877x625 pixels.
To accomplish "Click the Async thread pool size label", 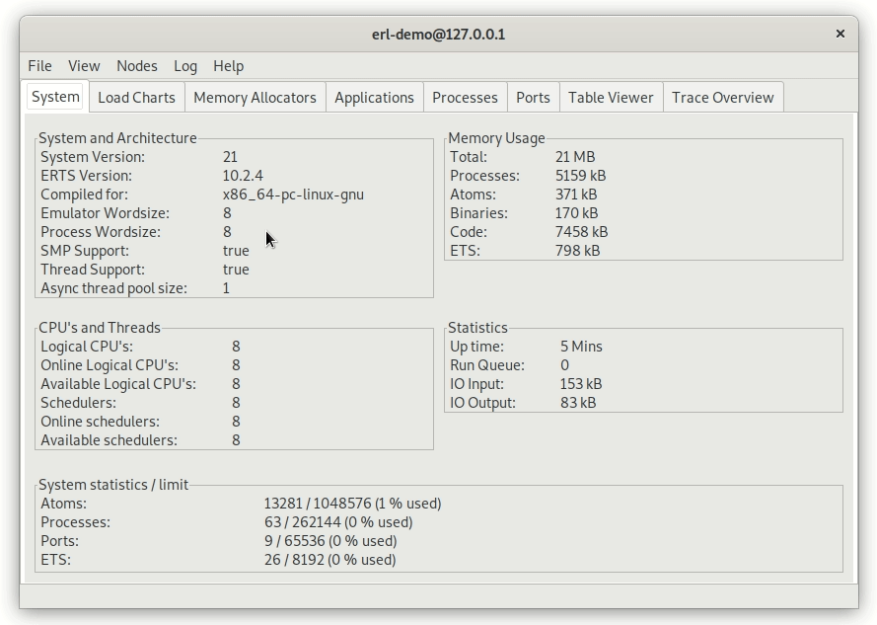I will tap(114, 288).
